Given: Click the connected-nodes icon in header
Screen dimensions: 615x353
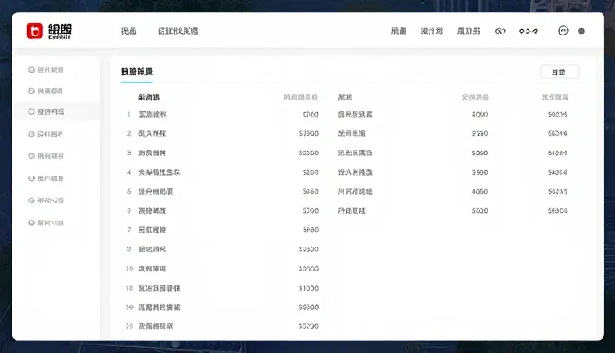Looking at the screenshot, I should tap(529, 31).
